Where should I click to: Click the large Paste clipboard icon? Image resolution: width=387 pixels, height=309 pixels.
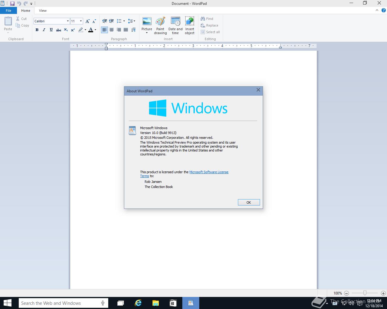tap(8, 21)
